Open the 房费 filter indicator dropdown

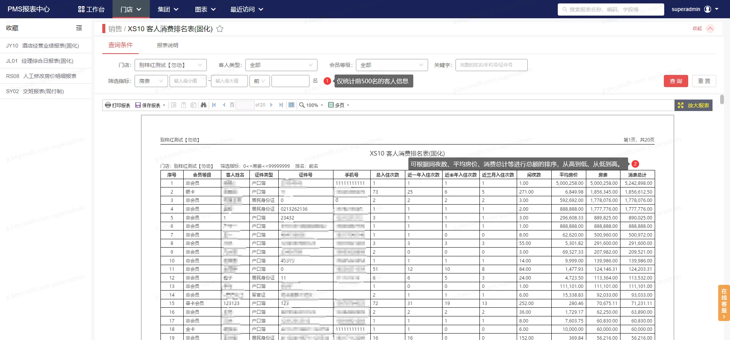[151, 81]
